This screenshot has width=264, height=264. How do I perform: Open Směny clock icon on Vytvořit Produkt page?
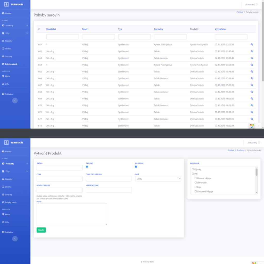(x=3, y=187)
